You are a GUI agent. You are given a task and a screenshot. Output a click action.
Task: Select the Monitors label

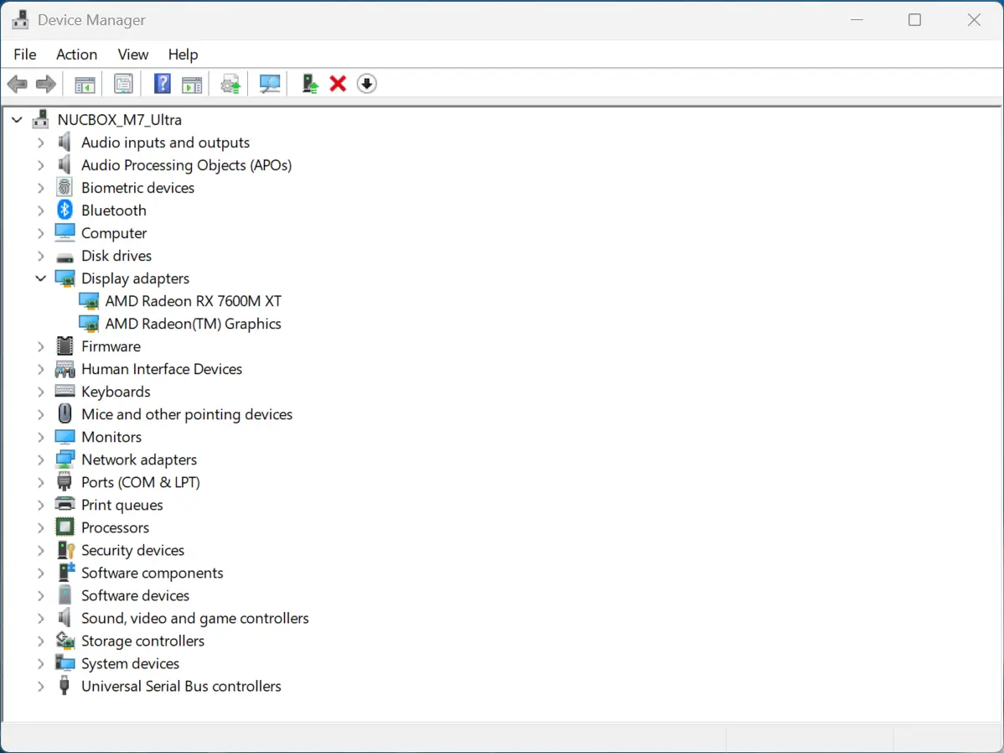[111, 437]
